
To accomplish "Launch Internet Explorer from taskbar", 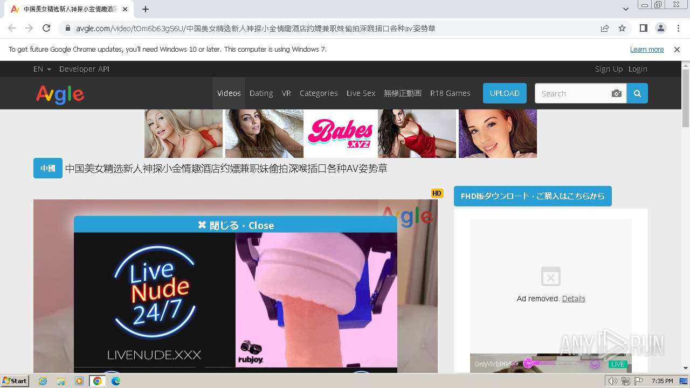I will pos(43,381).
